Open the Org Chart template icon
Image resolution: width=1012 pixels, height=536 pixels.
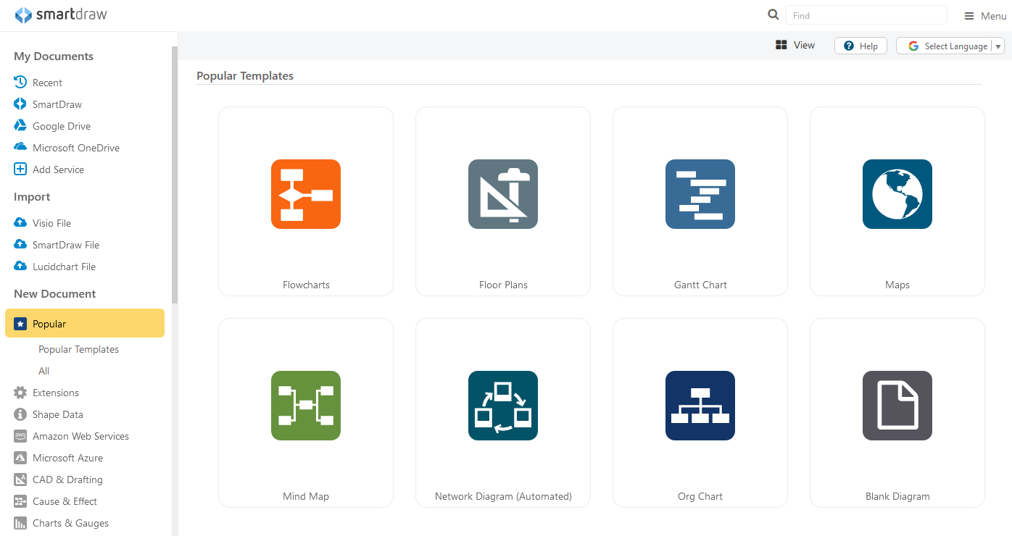[x=700, y=406]
